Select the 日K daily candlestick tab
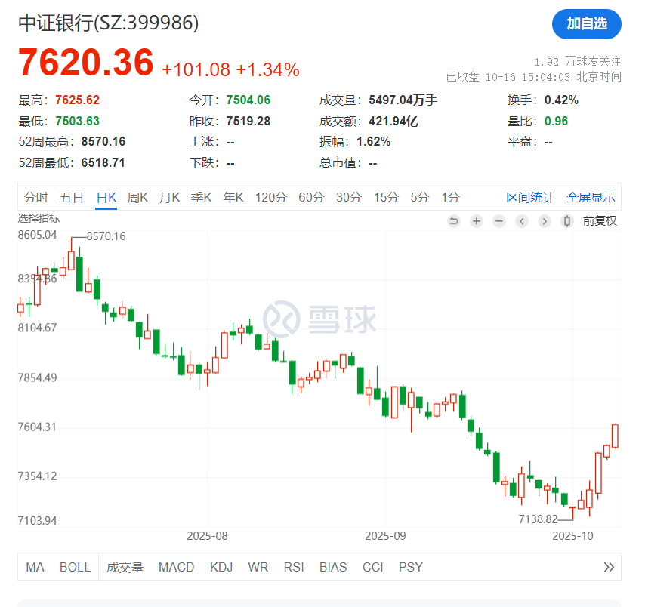Image resolution: width=645 pixels, height=607 pixels. pos(106,197)
